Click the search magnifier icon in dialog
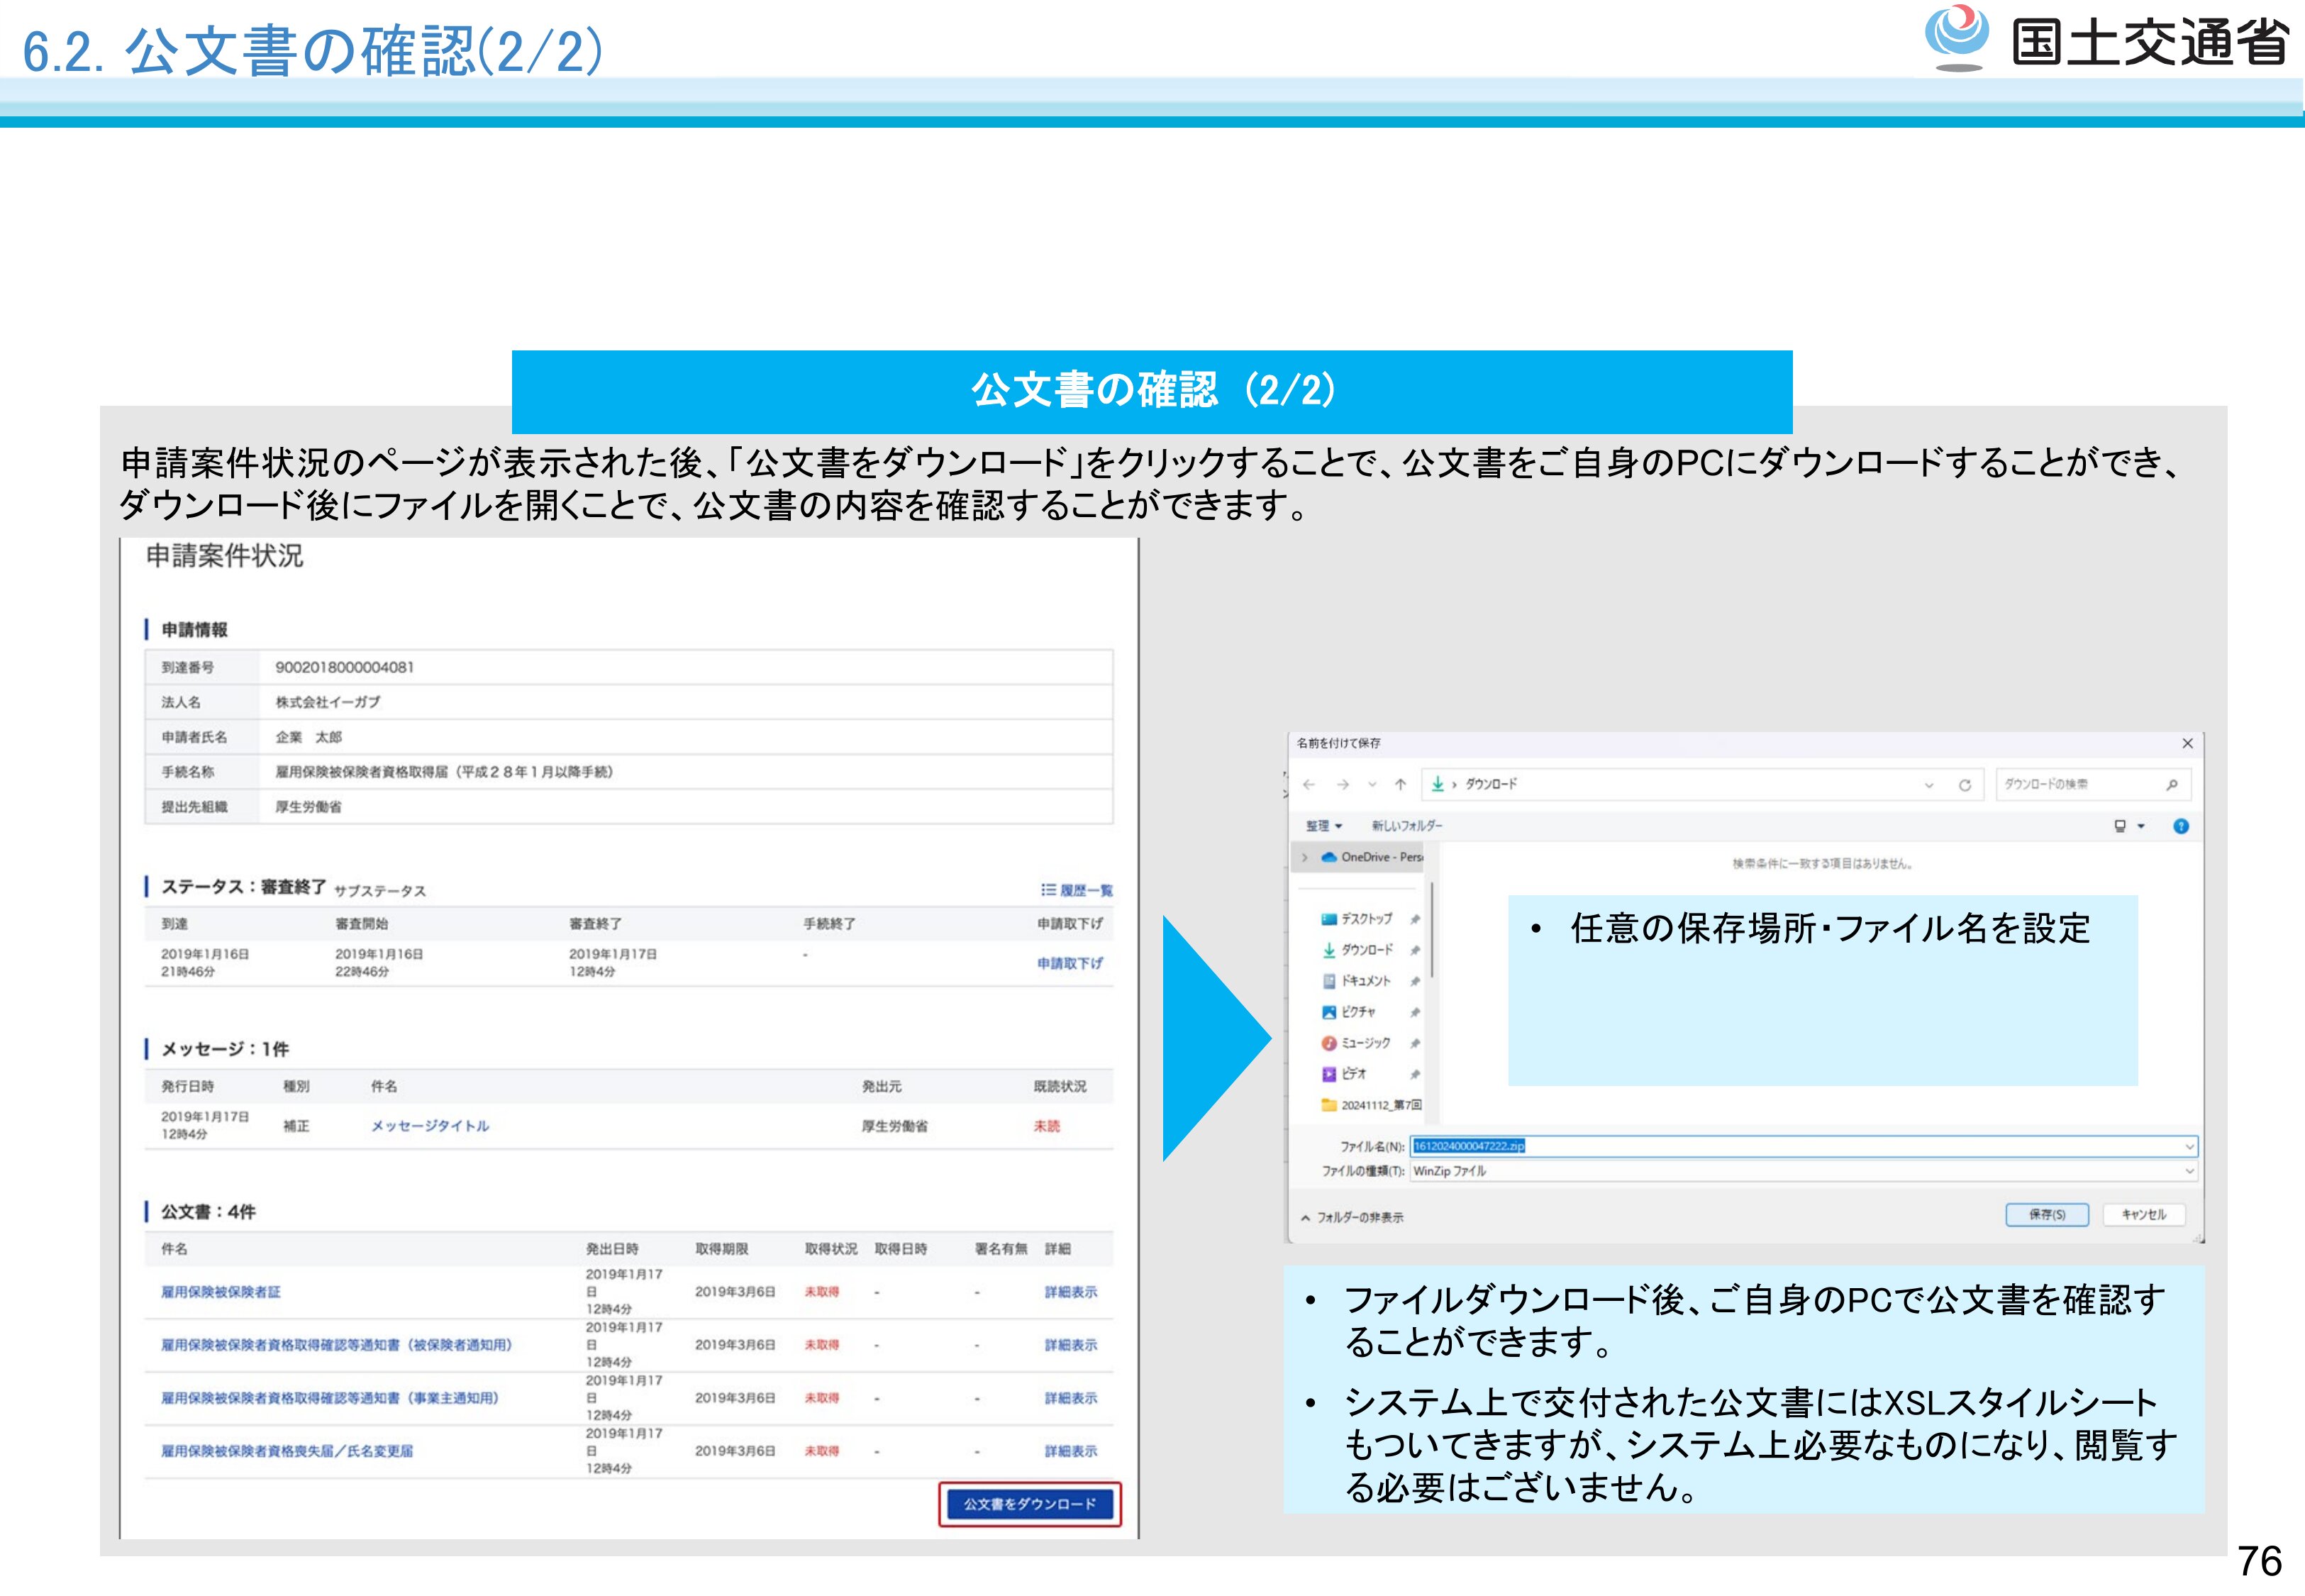This screenshot has width=2305, height=1596. click(2171, 785)
